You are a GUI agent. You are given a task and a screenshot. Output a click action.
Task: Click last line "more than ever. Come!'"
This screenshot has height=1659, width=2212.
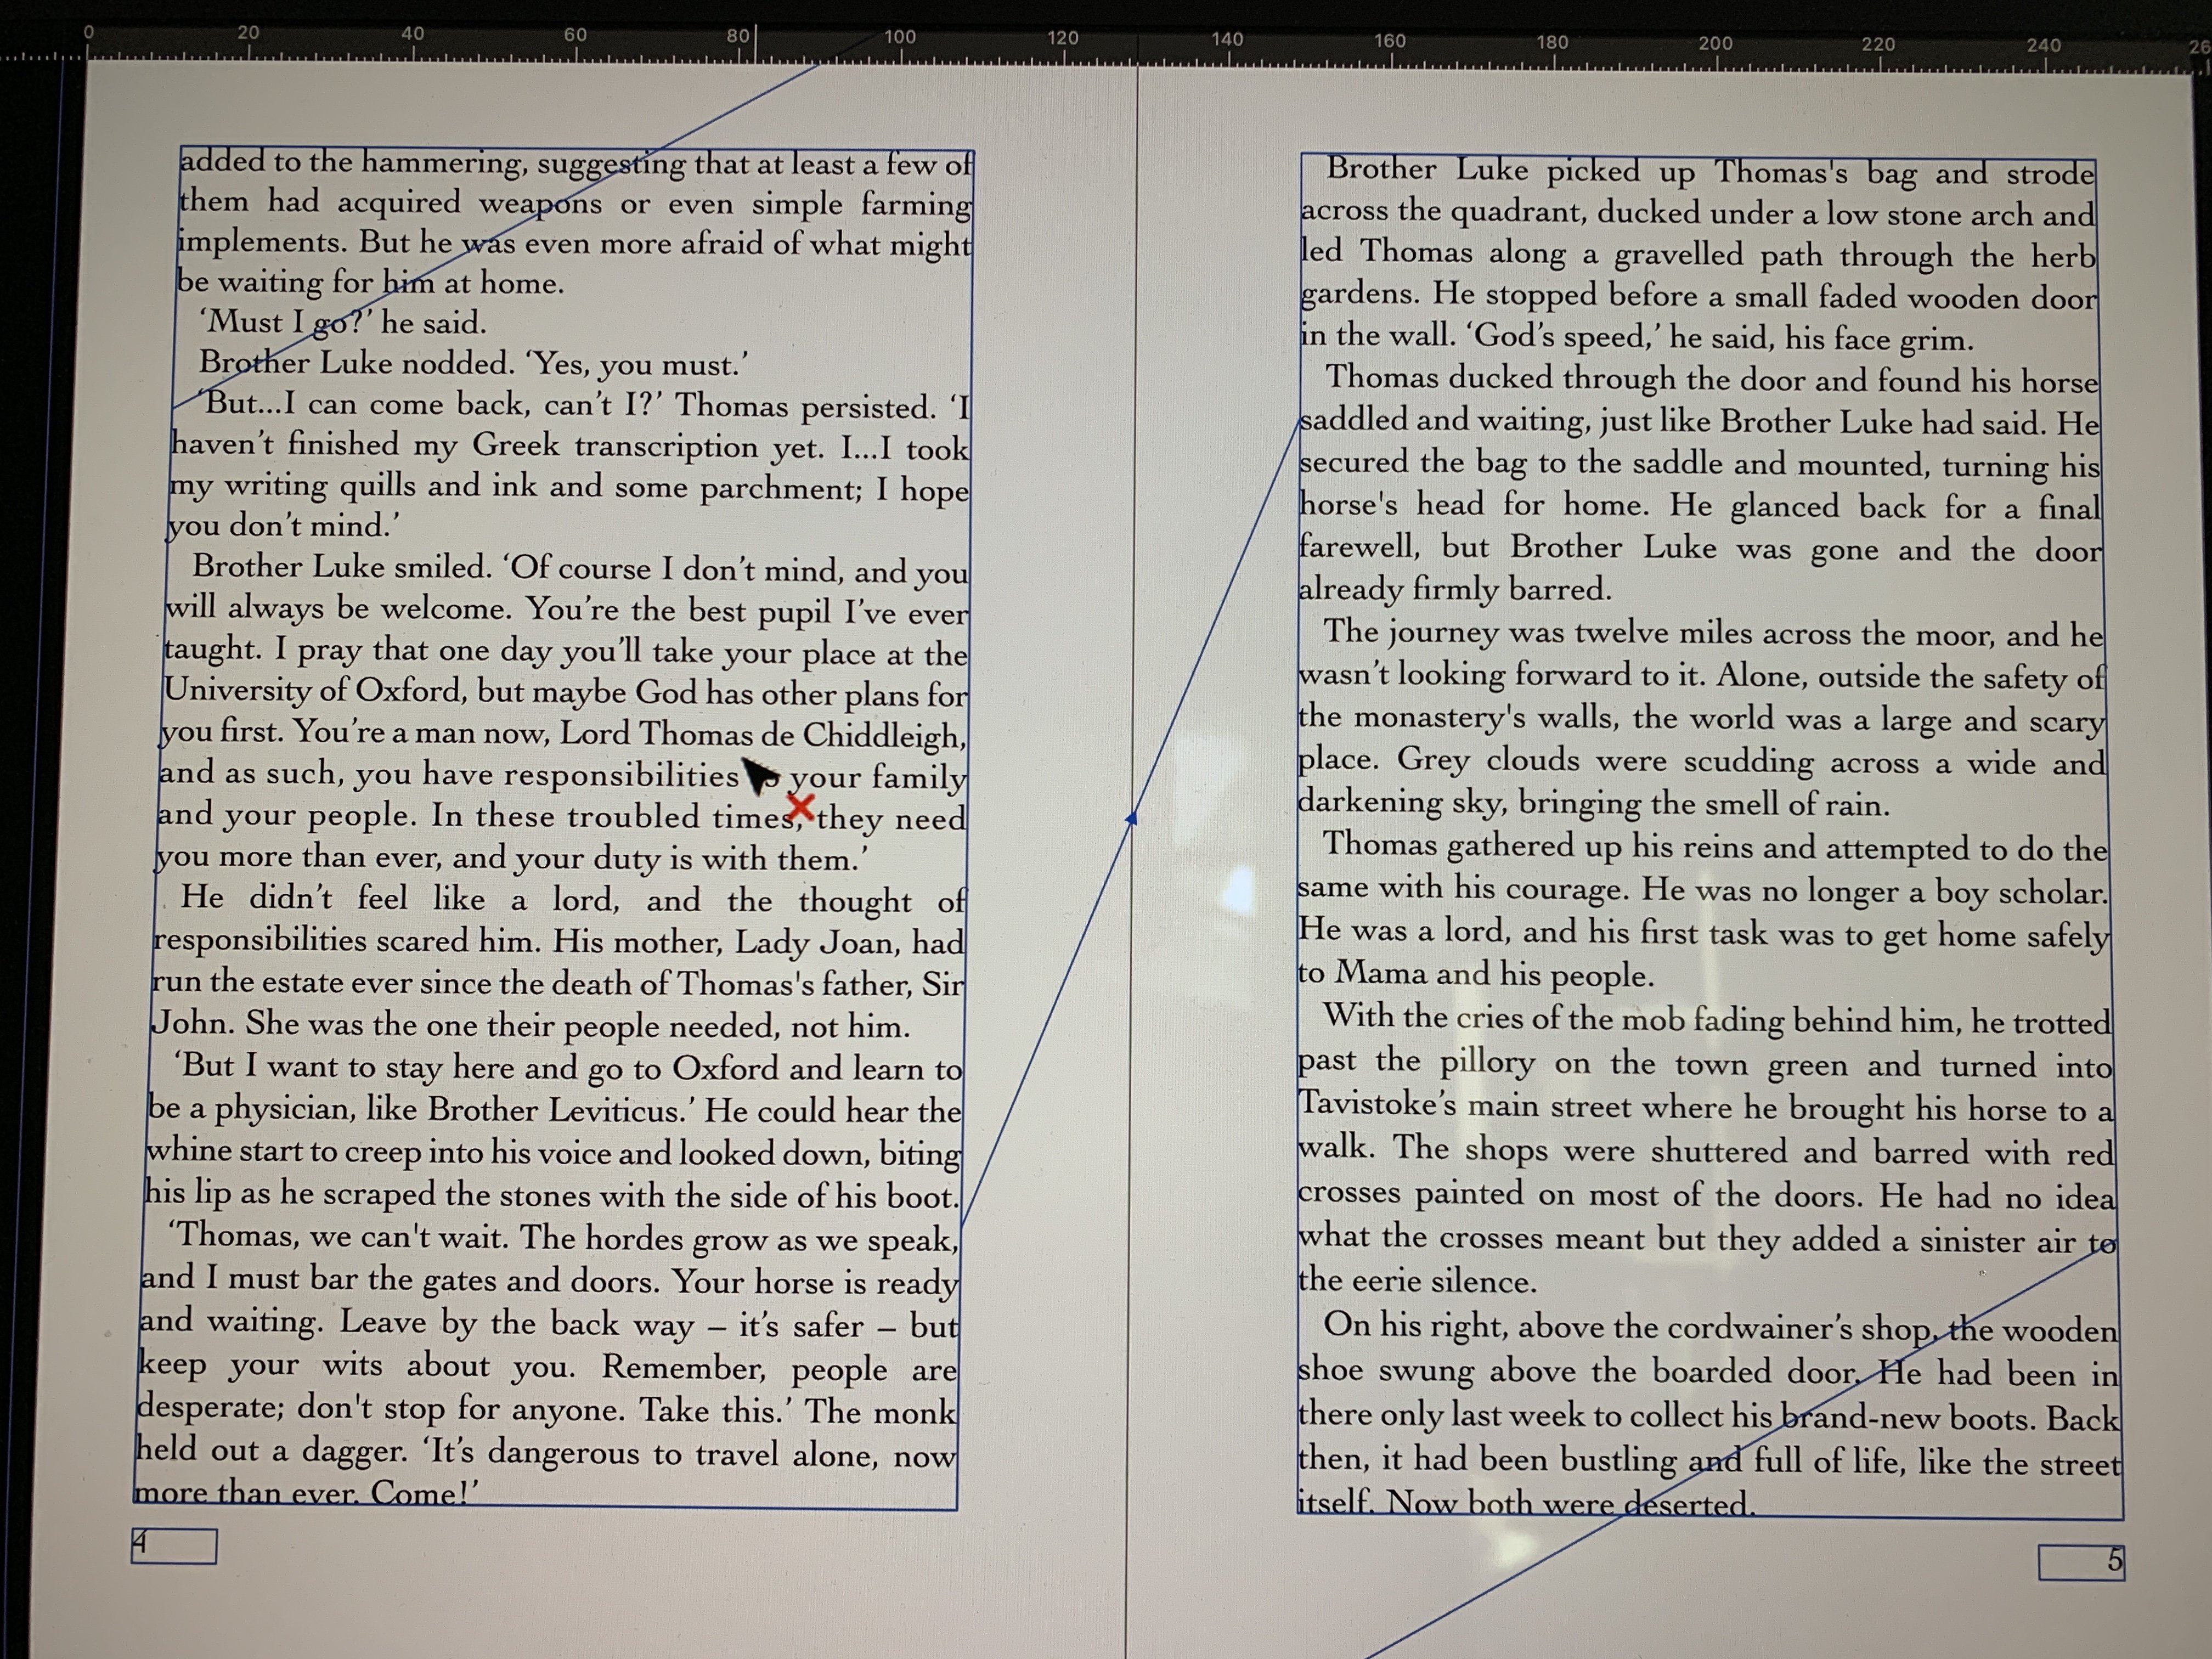tap(306, 1492)
